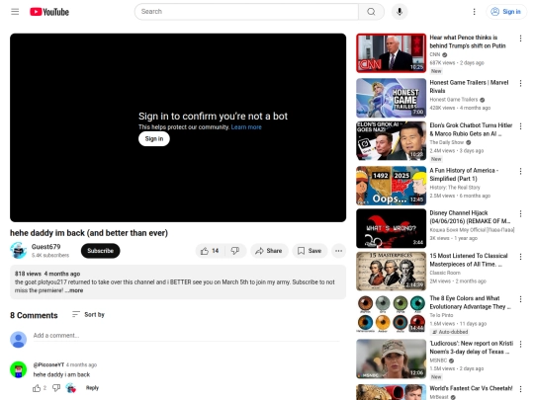Open @PicconeYT commenter avatar
534x400 pixels.
(19, 369)
